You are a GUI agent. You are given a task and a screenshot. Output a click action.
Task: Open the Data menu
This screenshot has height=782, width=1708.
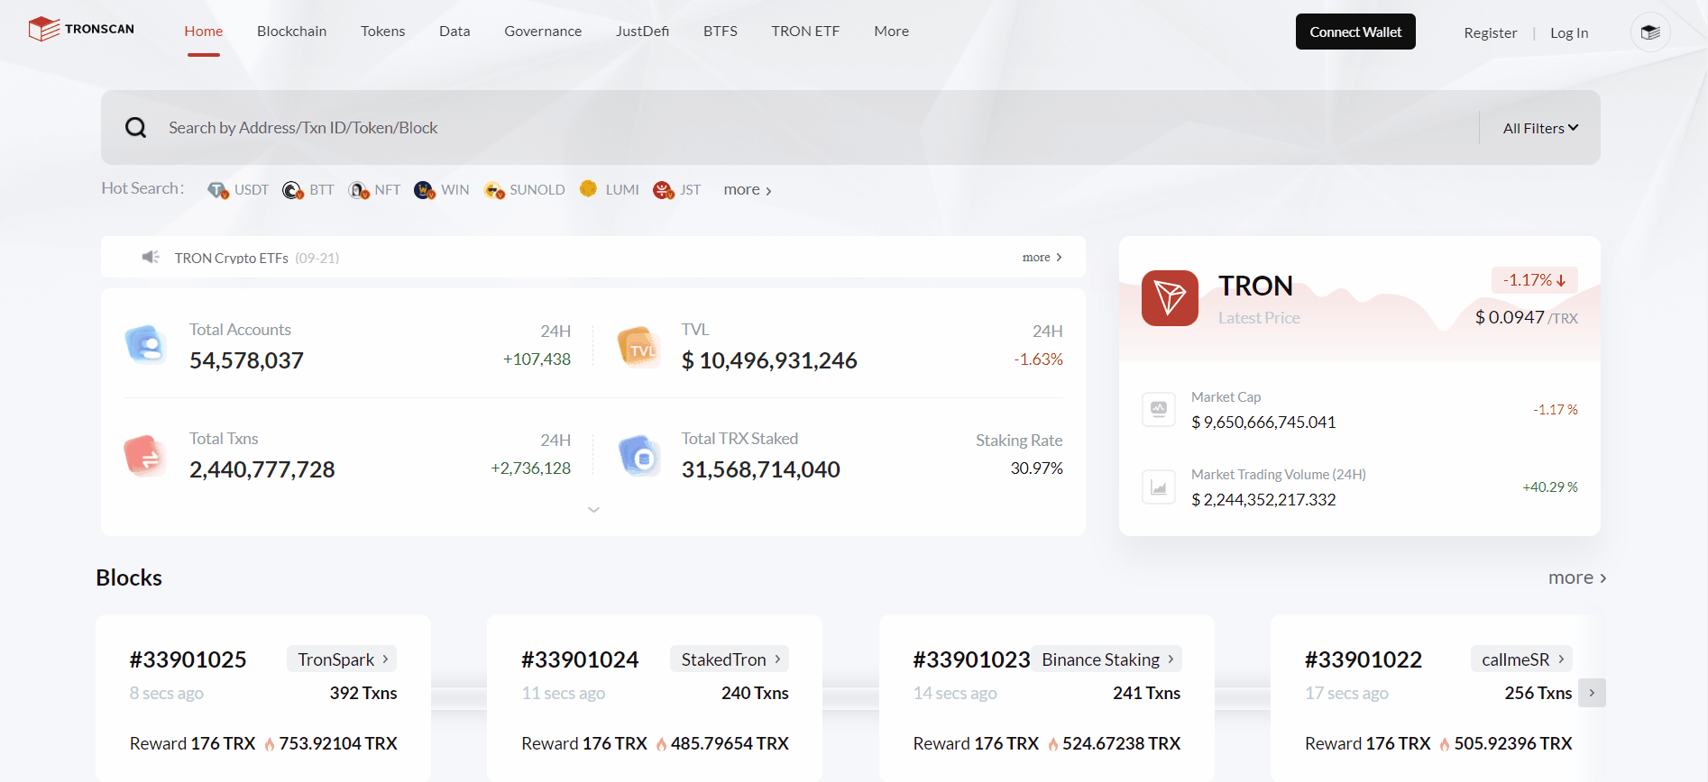455,32
